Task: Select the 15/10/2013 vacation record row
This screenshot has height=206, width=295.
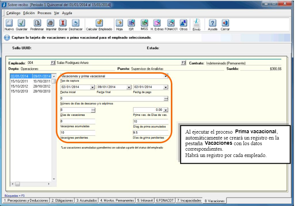Action: [x=31, y=91]
